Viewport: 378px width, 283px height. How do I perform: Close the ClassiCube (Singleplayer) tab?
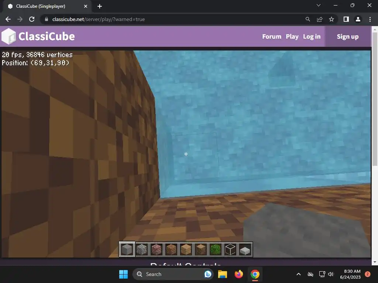tap(86, 6)
